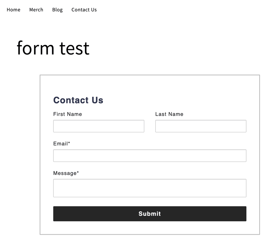Click the First Name field label

coord(67,114)
